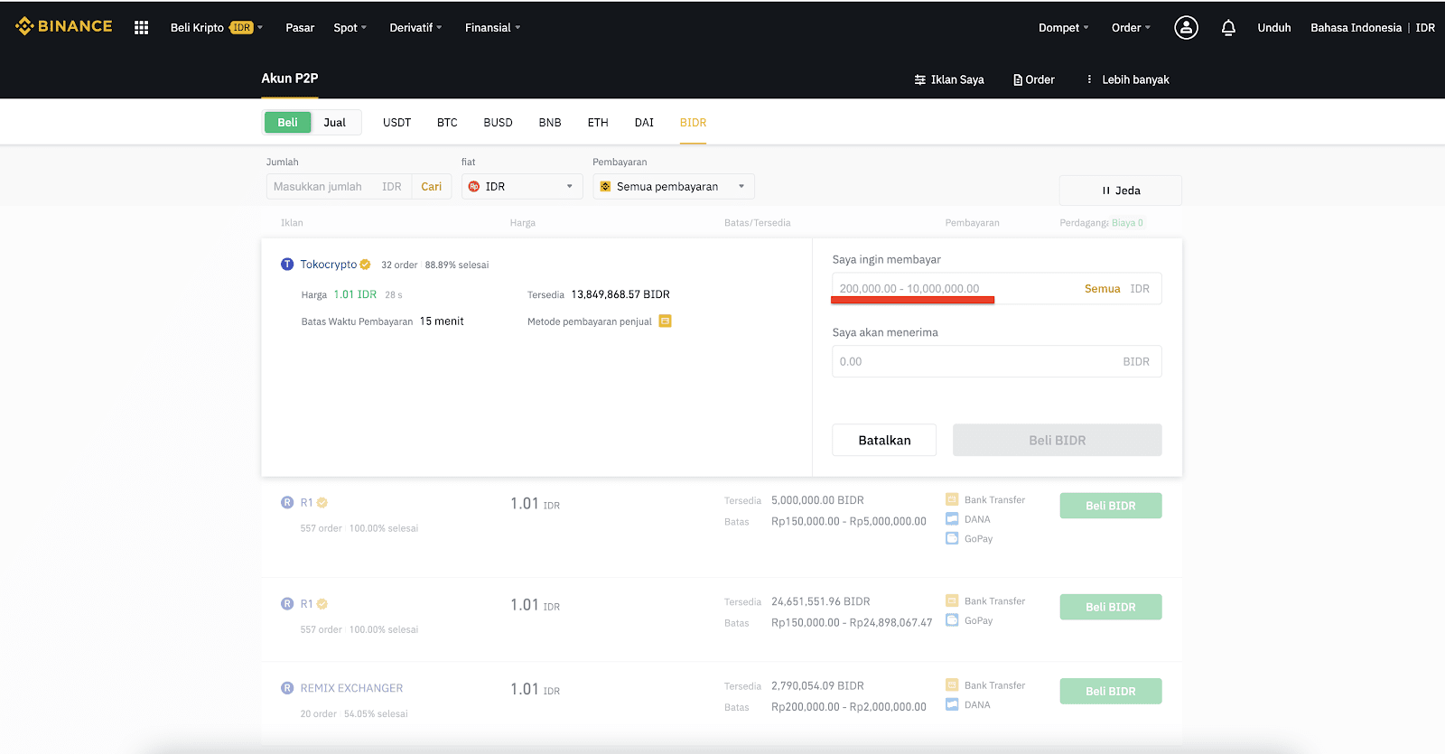Select the BIDR tab
Image resolution: width=1445 pixels, height=754 pixels.
coord(693,123)
